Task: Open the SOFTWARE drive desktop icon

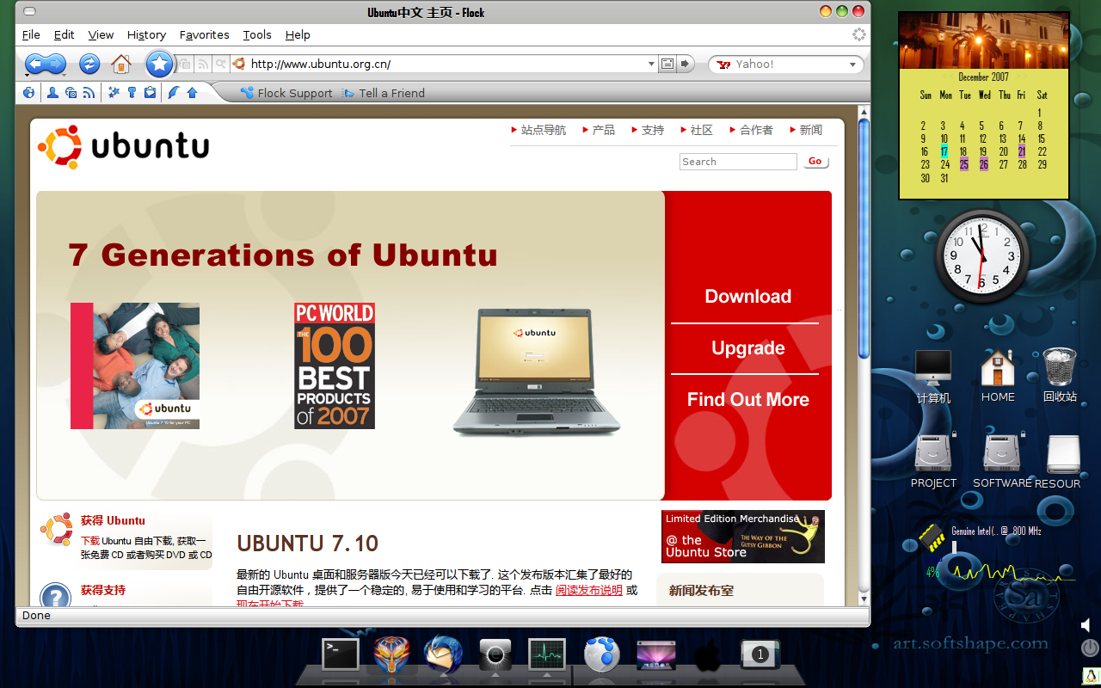Action: click(1001, 460)
